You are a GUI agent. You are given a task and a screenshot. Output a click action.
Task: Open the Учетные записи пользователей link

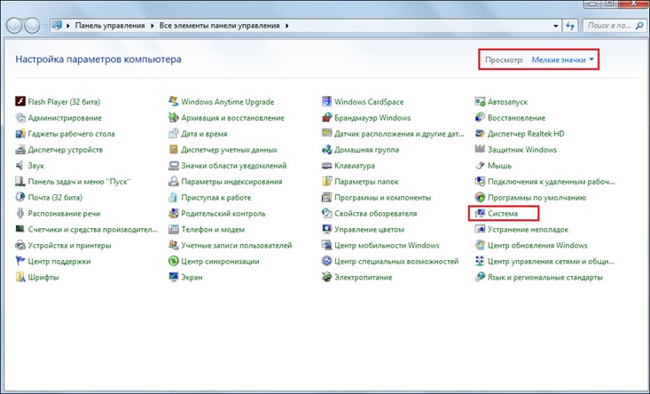(236, 245)
